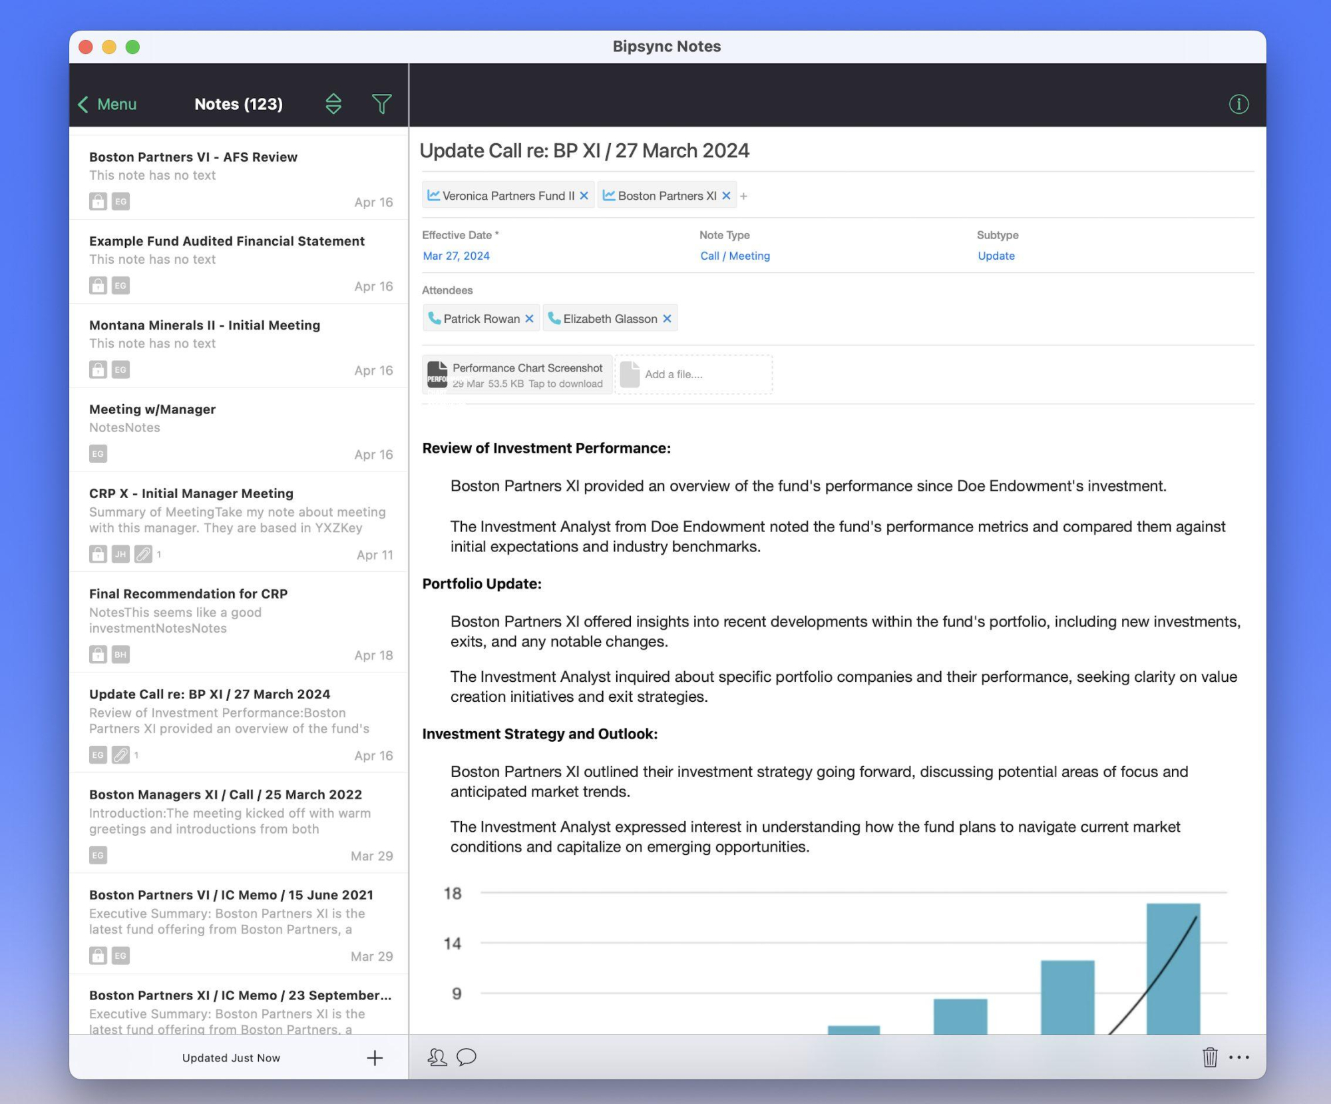Click Review of Investment Performance heading
This screenshot has width=1331, height=1104.
[x=546, y=448]
